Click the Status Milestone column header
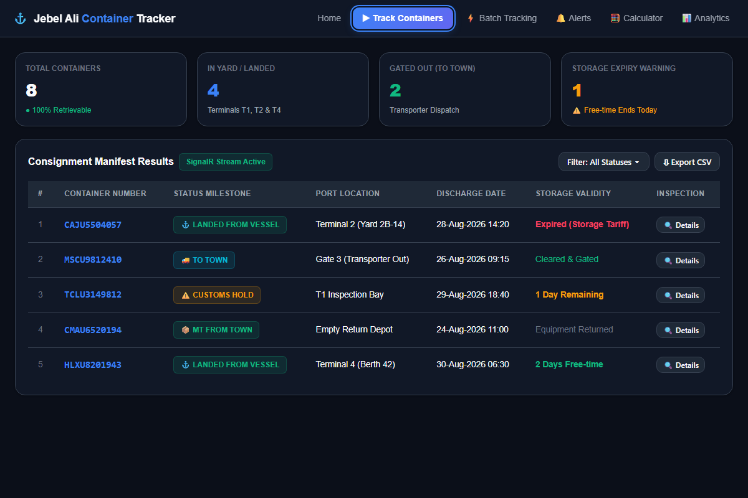748x498 pixels. (x=213, y=194)
